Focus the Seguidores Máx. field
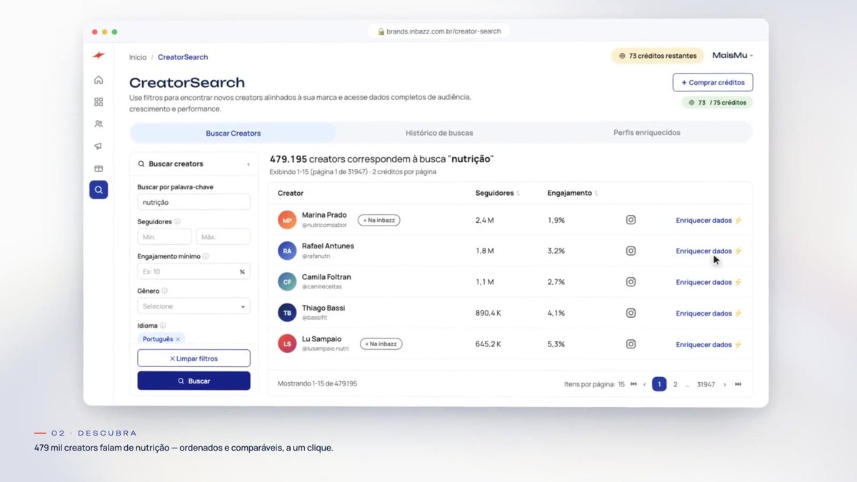 [x=223, y=237]
